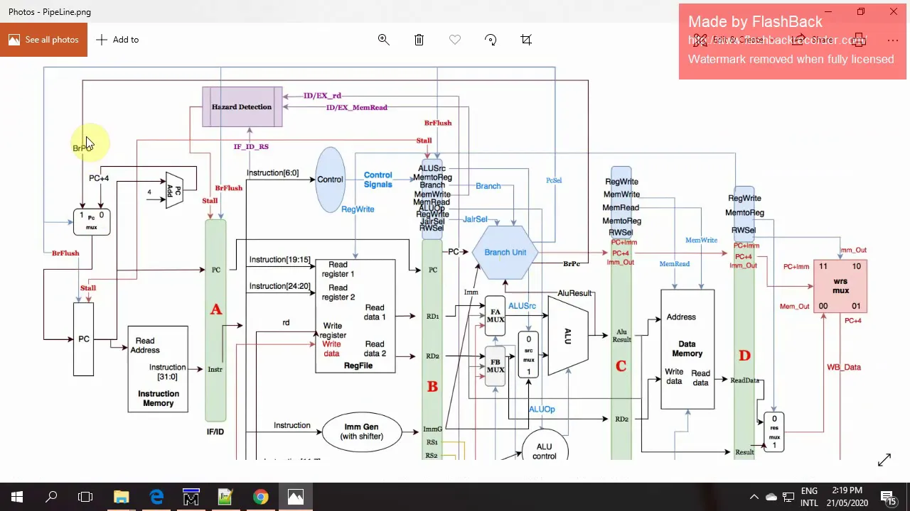Screen dimensions: 910x511
Task: Open the See more ellipsis menu
Action: click(893, 40)
